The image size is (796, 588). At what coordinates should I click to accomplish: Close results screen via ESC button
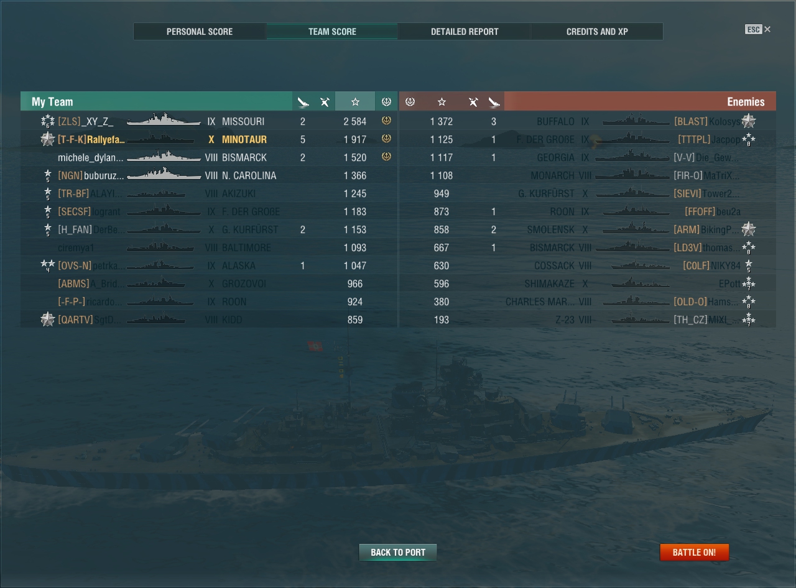[x=757, y=29]
